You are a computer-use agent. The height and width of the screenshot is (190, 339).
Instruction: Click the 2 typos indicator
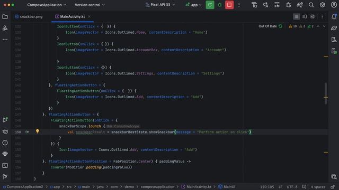310,26
